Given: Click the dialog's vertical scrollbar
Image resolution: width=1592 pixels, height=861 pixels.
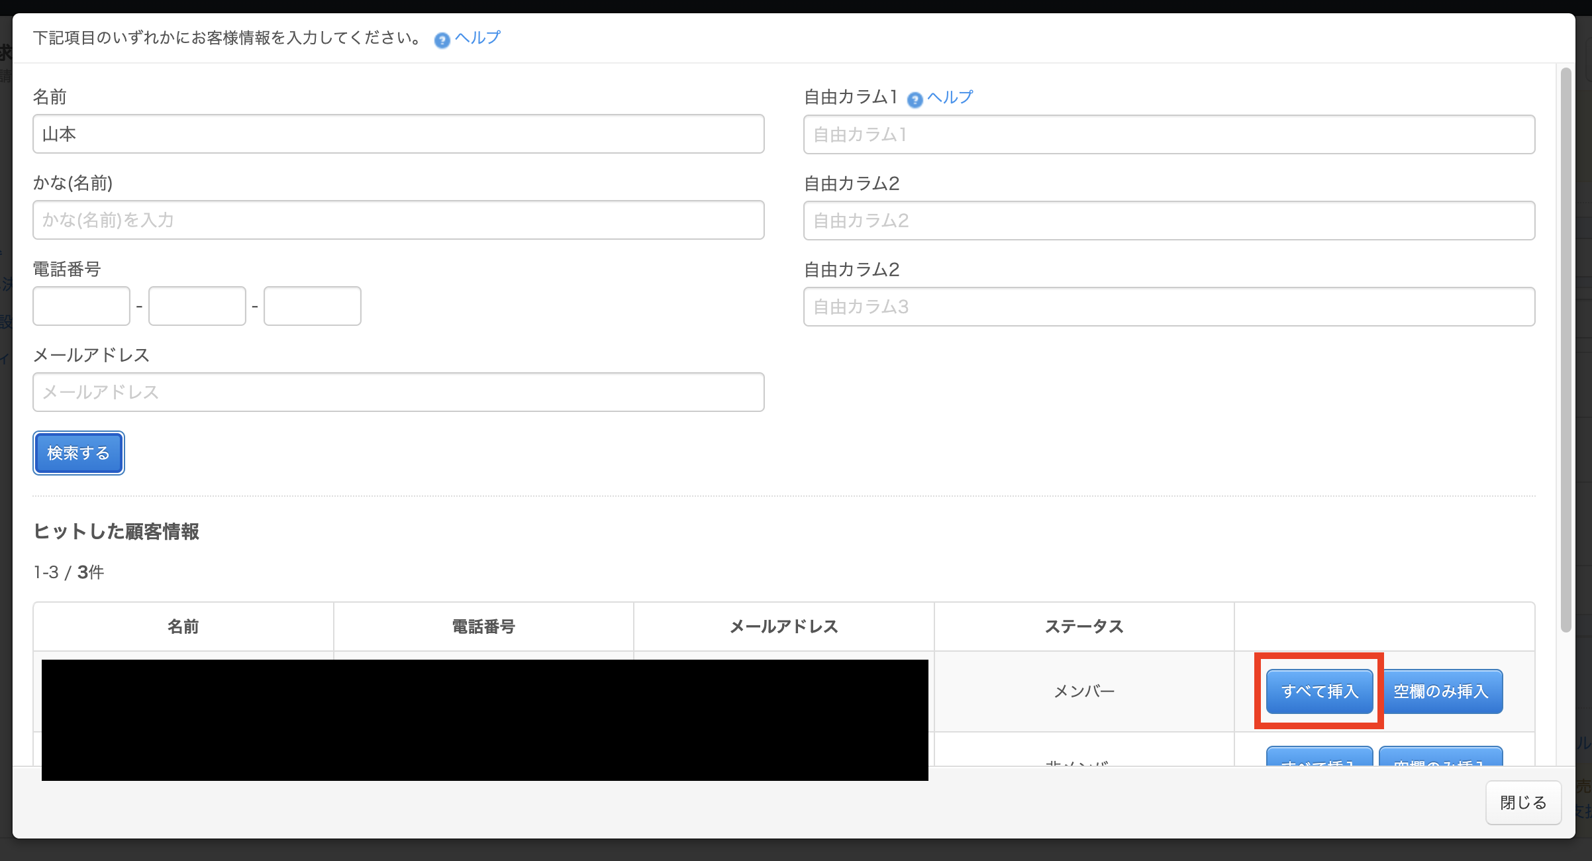Looking at the screenshot, I should click(1566, 349).
